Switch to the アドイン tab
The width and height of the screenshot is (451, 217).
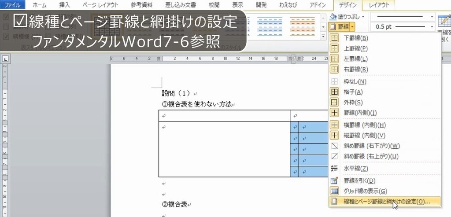[318, 4]
